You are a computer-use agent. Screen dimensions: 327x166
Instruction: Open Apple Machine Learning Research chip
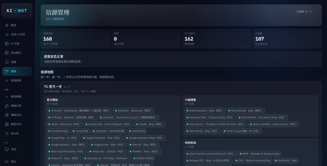211,154
